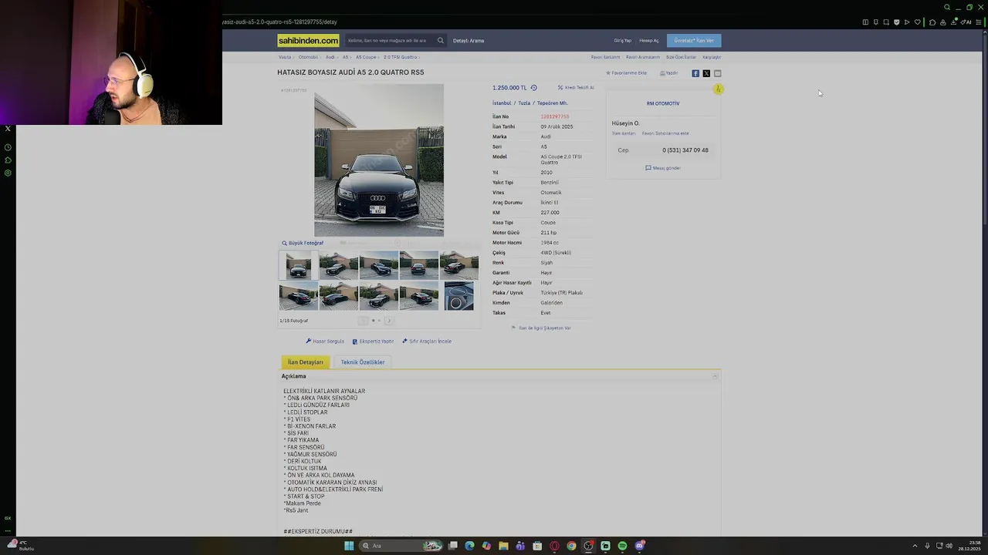Screen dimensions: 988x555
Task: Click the Yazdır print link
Action: (668, 73)
